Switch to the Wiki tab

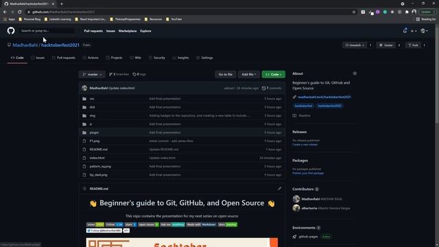coord(136,58)
